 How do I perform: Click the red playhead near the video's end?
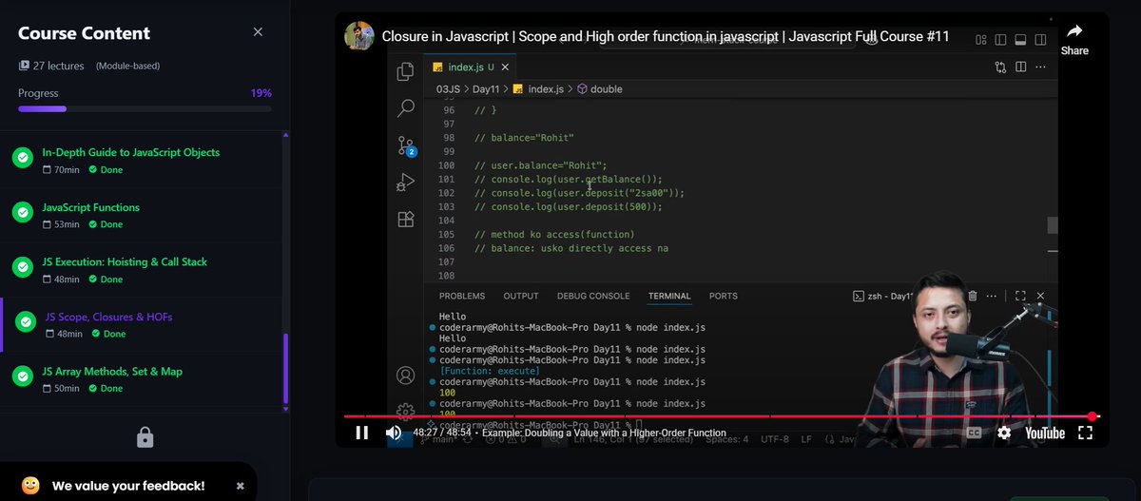[1092, 416]
